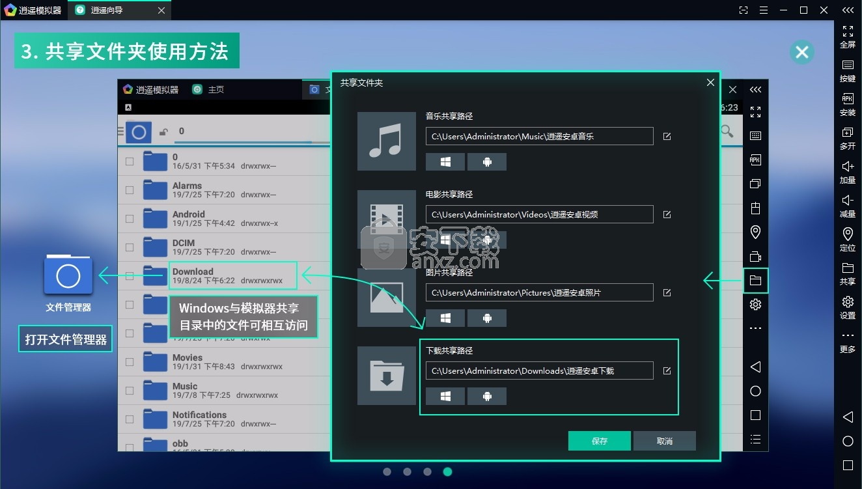Select the fourth highlighted guide page dot
The width and height of the screenshot is (862, 489).
click(447, 471)
